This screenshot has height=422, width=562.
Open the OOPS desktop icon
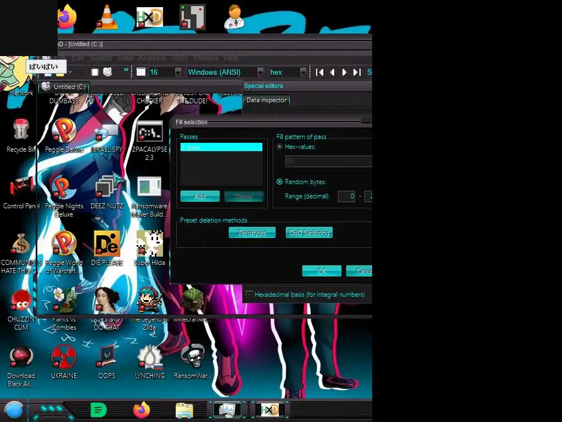[107, 362]
